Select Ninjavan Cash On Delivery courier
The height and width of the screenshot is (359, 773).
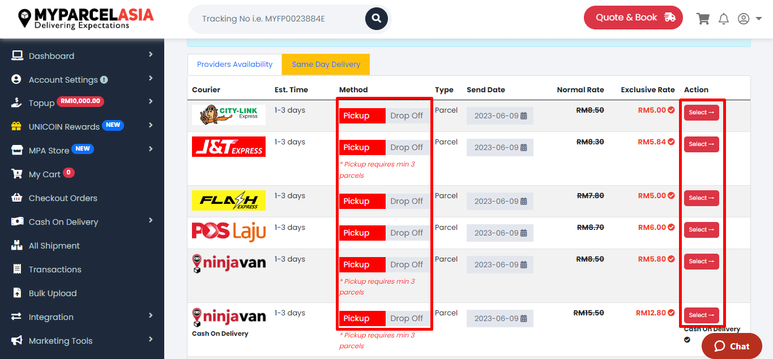point(702,315)
